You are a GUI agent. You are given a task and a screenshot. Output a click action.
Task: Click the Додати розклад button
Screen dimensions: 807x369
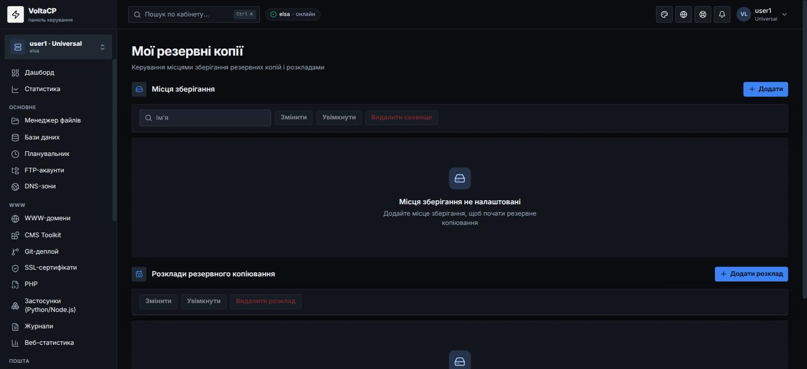pyautogui.click(x=751, y=274)
